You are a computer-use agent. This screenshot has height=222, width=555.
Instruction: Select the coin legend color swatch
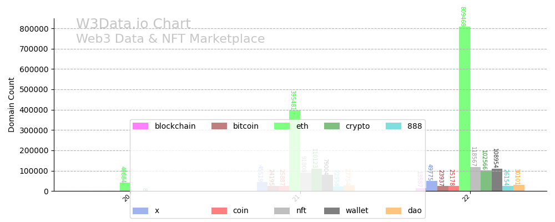(x=219, y=211)
